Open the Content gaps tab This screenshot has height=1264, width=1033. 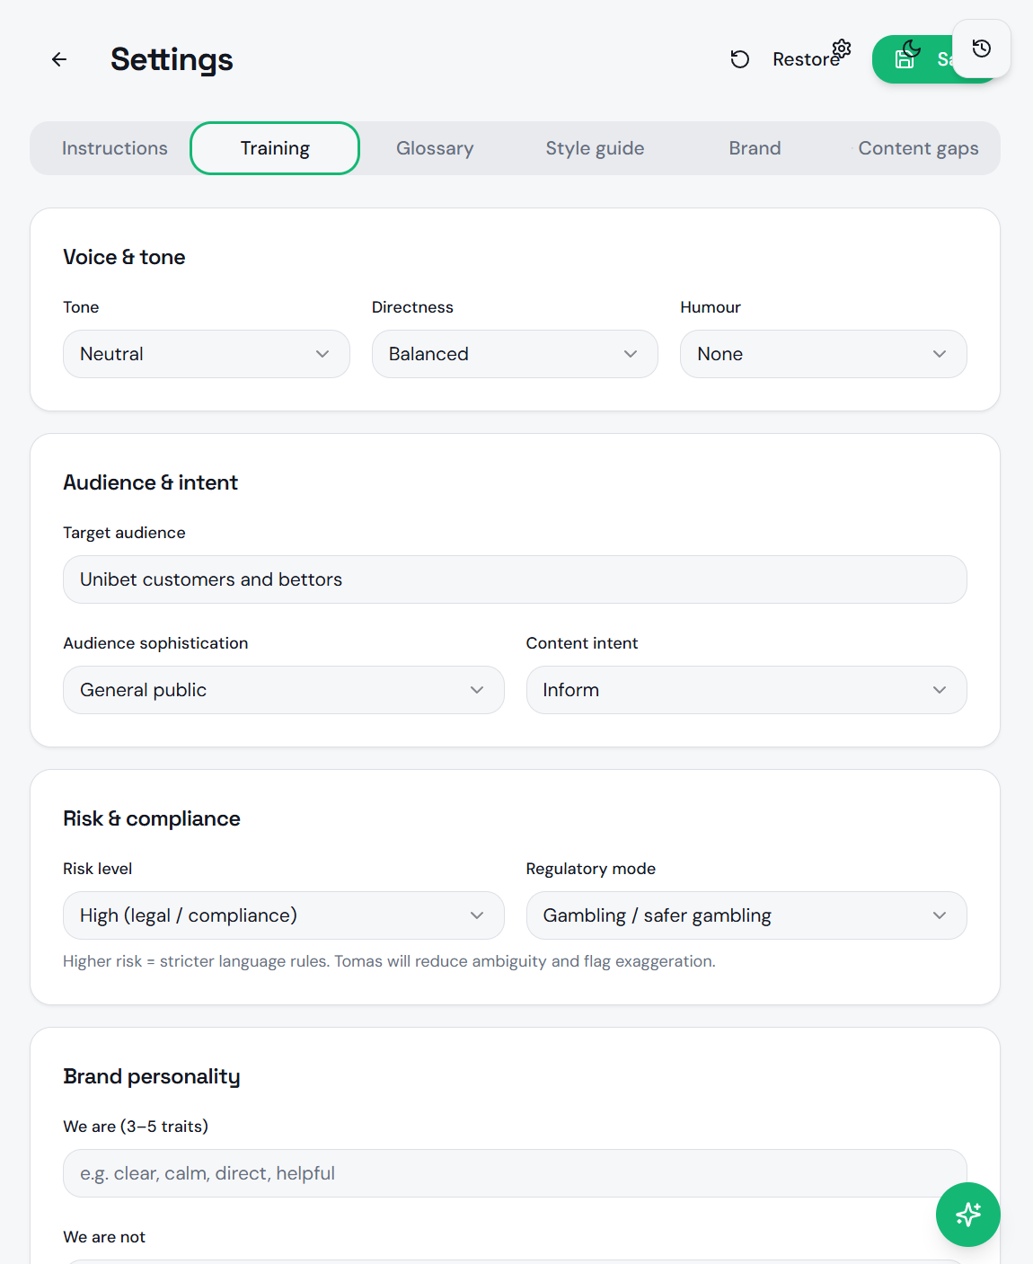(x=917, y=148)
